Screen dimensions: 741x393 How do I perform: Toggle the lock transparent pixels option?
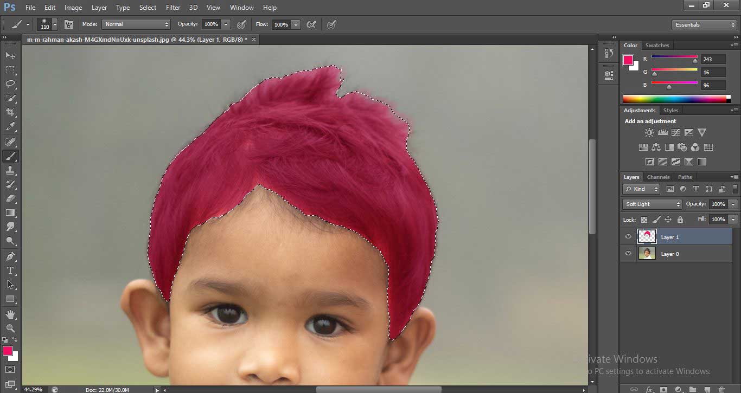(643, 220)
